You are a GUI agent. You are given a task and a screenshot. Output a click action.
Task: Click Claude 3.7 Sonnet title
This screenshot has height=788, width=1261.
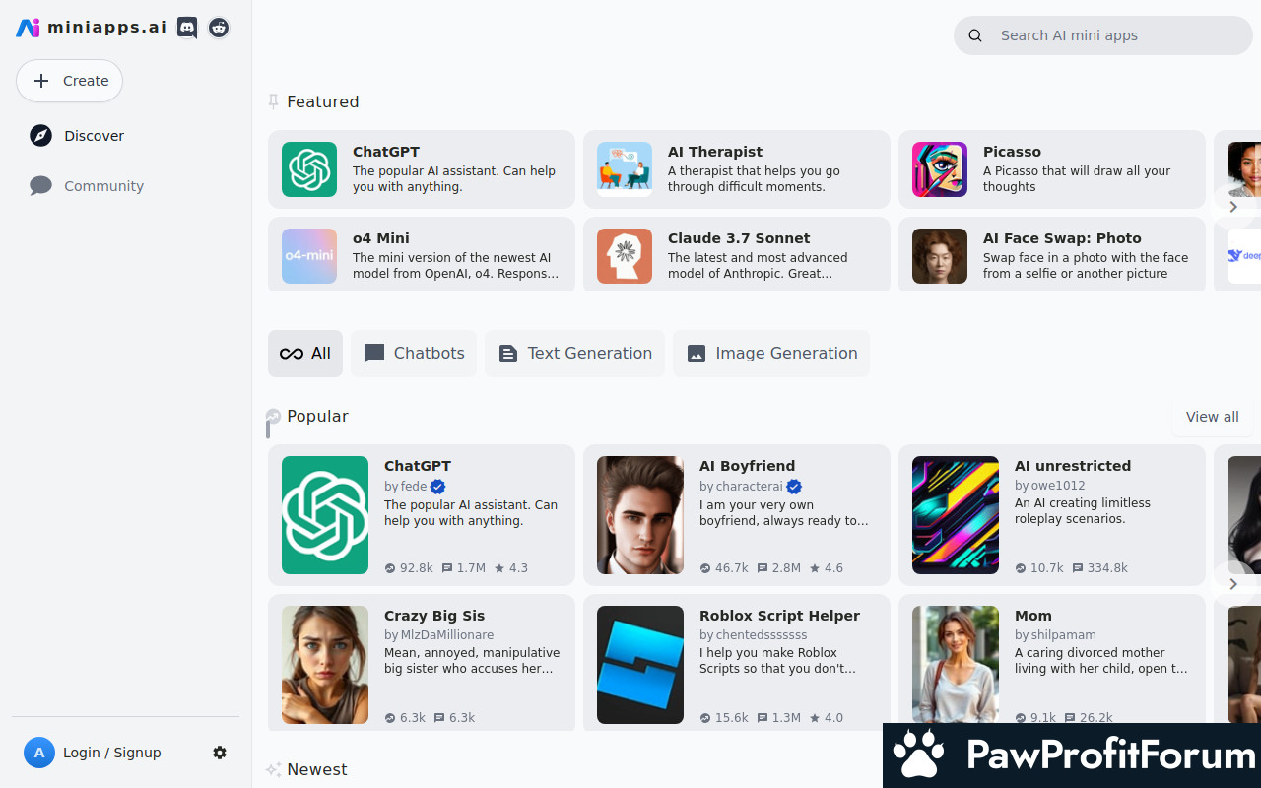pyautogui.click(x=739, y=238)
